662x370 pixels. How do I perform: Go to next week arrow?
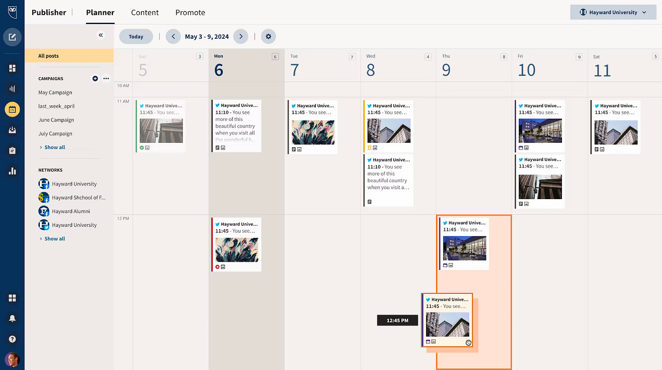[x=241, y=36]
